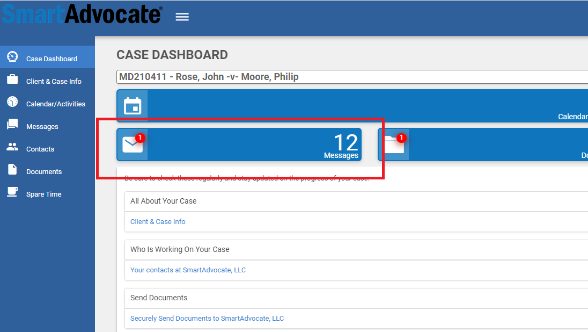Click the envelope icon on Messages tile
Screen dimensions: 588x332
(133, 145)
